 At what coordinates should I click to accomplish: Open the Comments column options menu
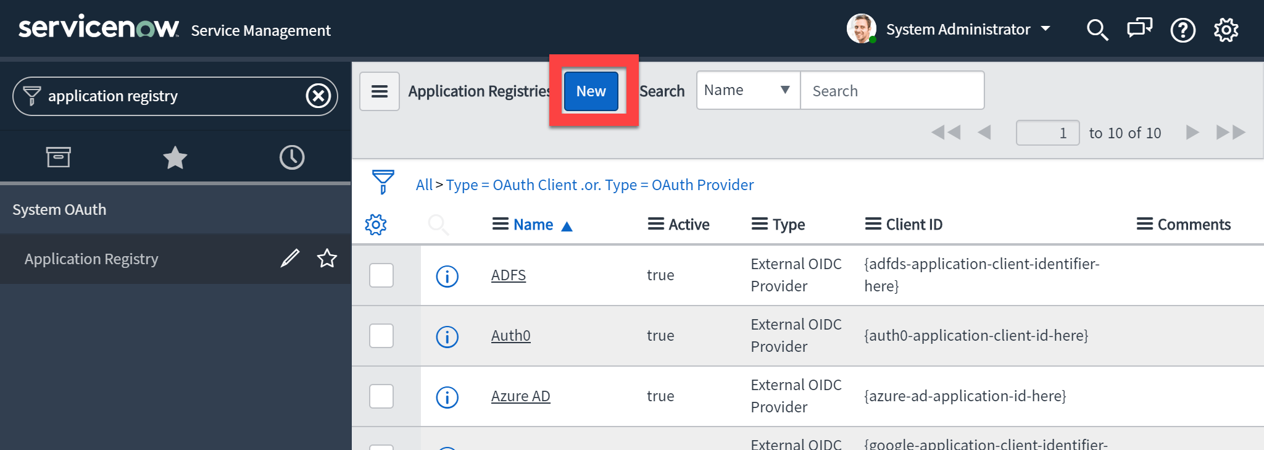[x=1144, y=223]
